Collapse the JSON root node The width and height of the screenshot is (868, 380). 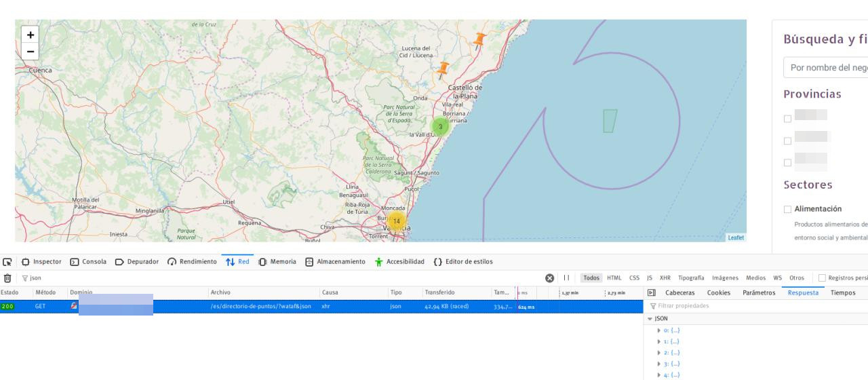tap(651, 318)
